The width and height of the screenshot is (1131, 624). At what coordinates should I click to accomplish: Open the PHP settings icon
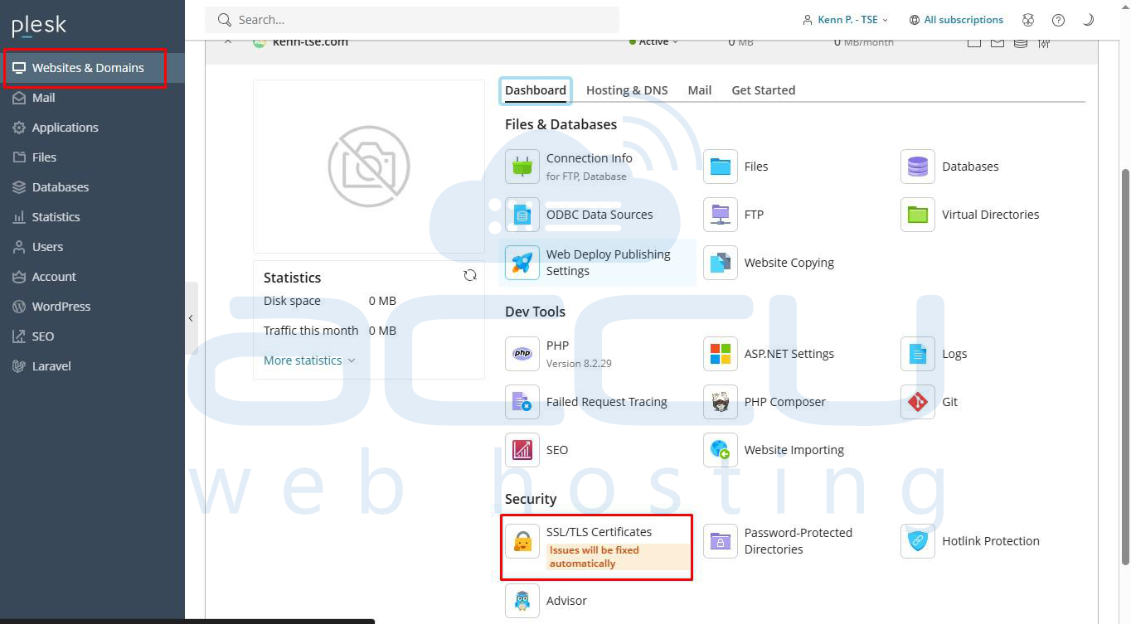pyautogui.click(x=522, y=354)
